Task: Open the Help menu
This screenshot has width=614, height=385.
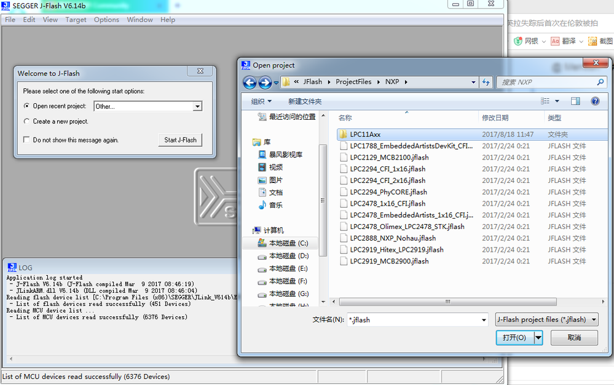Action: [168, 20]
